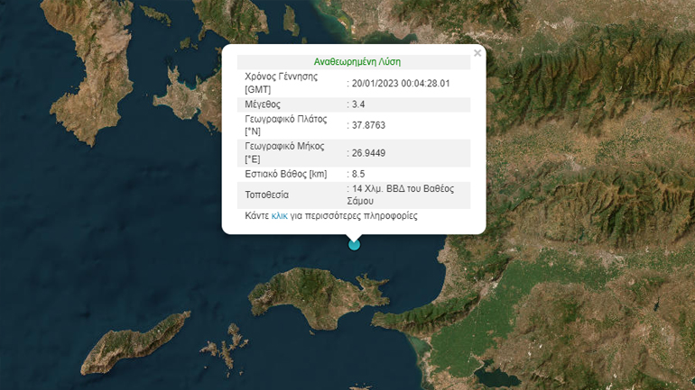
Task: Select location text '14 Χλμ. ΒΒΔ του Βαθέος Σάμου'
Action: point(402,195)
